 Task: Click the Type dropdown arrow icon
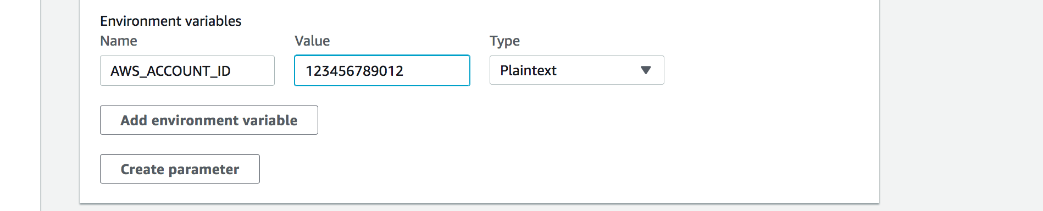click(x=646, y=70)
